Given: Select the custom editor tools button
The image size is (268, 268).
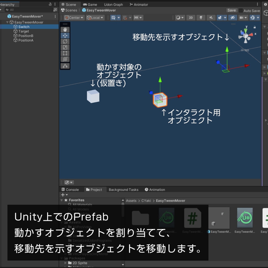Looking at the screenshot, I should (65, 66).
